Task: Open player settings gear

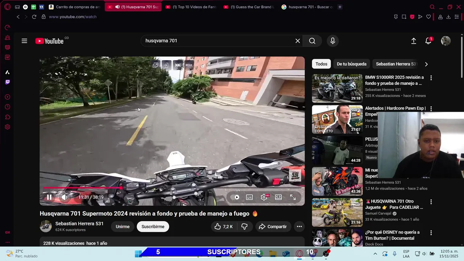Action: pyautogui.click(x=264, y=197)
